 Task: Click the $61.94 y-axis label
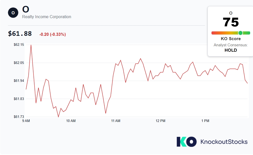click(19, 81)
